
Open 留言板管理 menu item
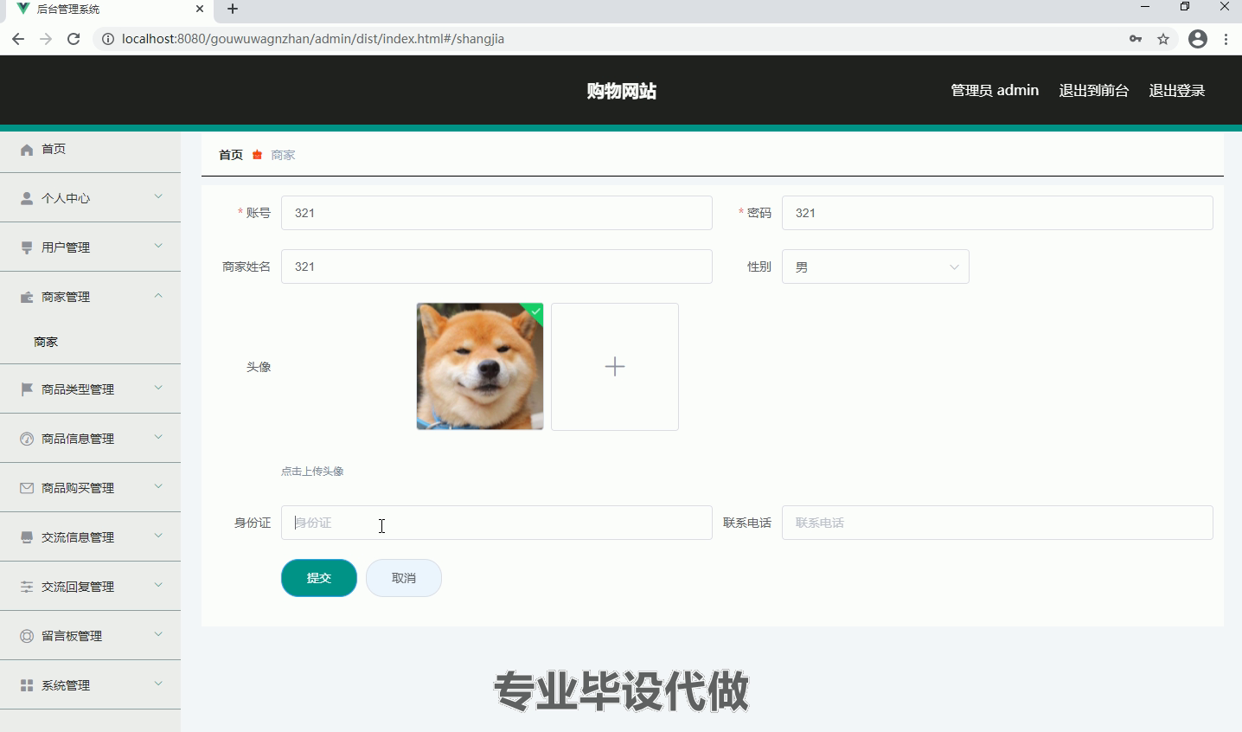pos(90,636)
